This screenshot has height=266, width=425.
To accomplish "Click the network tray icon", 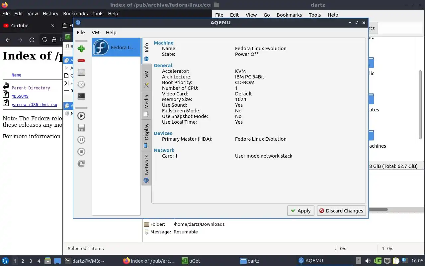I will click(387, 261).
